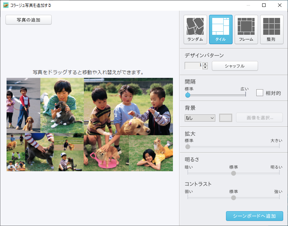Select the ランダム collage layout icon
Viewport: 288px width, 226px height.
click(195, 29)
